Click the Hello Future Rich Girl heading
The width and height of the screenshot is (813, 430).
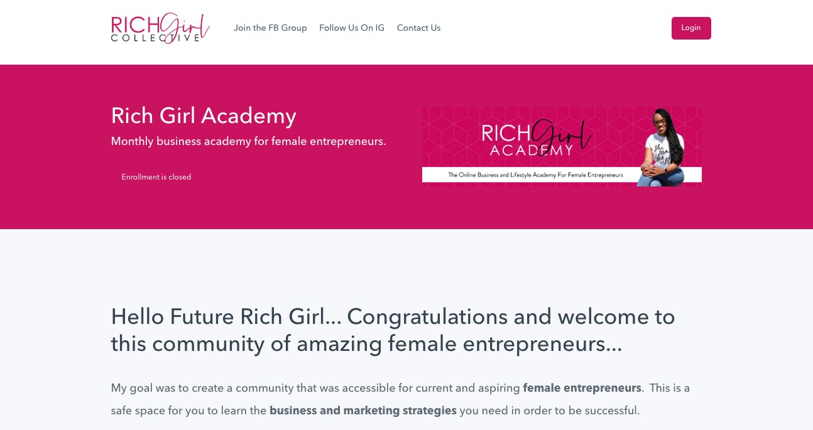pyautogui.click(x=393, y=330)
